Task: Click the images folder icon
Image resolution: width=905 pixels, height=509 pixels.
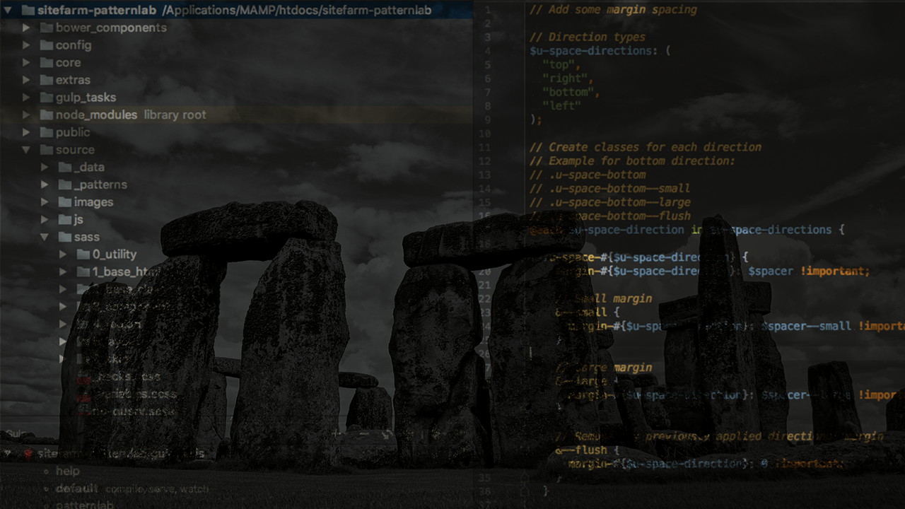Action: [x=65, y=202]
